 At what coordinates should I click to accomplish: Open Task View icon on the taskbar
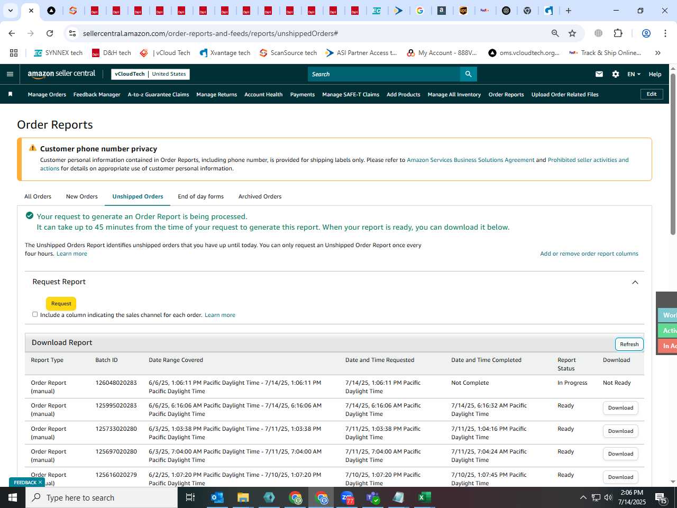pyautogui.click(x=190, y=497)
